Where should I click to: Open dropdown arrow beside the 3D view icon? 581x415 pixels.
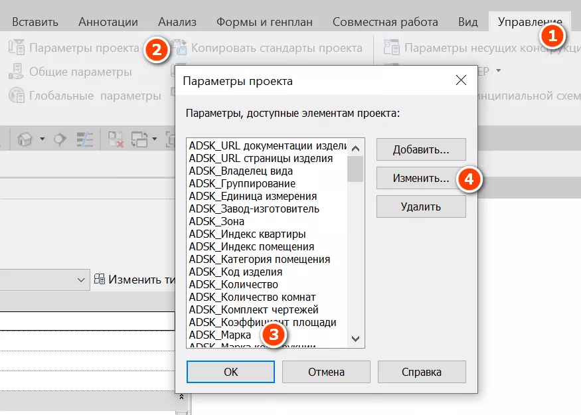click(42, 139)
